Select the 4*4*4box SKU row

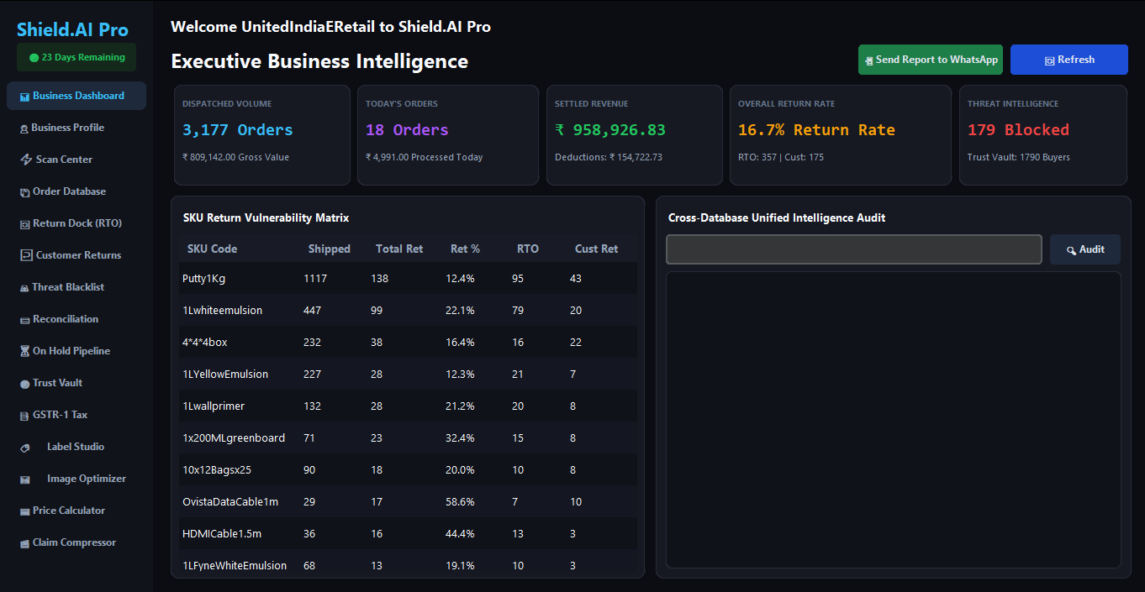(x=407, y=342)
